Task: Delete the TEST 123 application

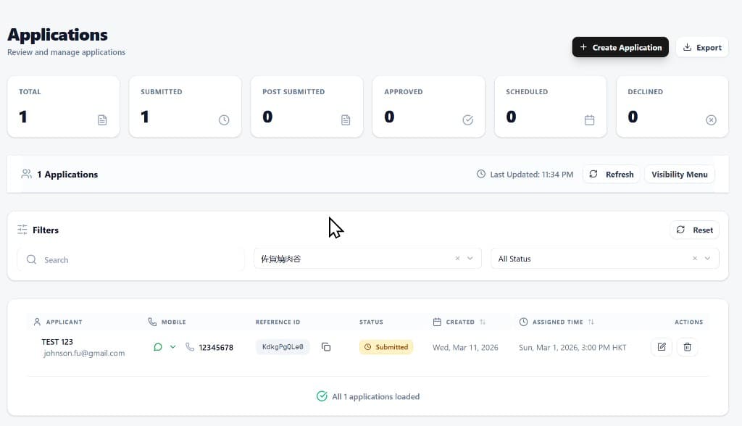Action: (x=687, y=347)
